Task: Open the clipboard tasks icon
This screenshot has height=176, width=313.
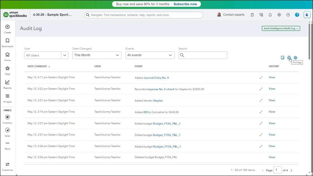Action: pos(252,15)
